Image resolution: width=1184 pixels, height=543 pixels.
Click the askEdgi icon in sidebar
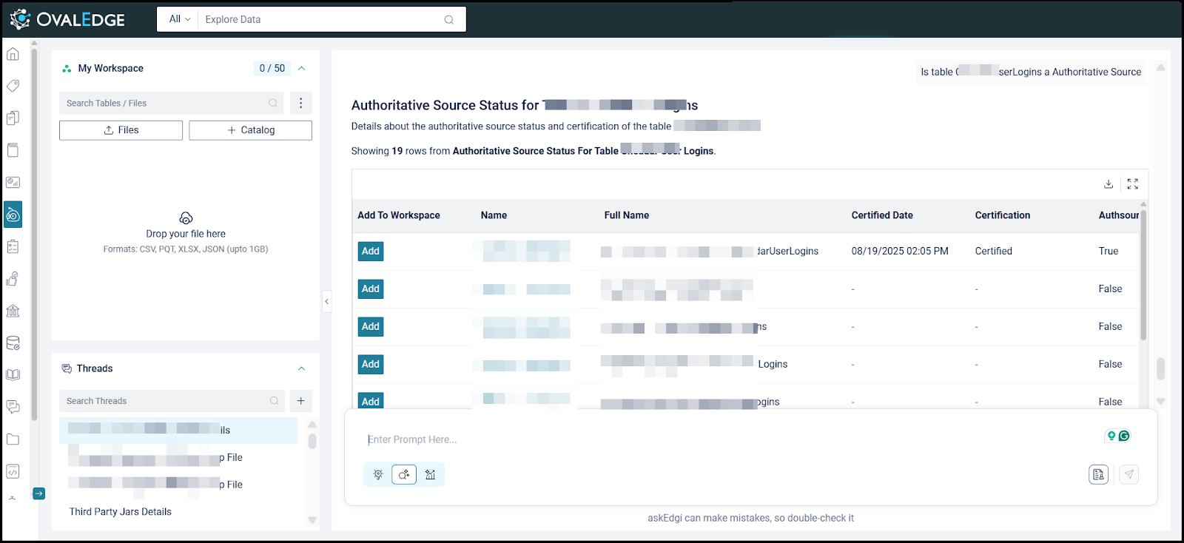tap(13, 215)
